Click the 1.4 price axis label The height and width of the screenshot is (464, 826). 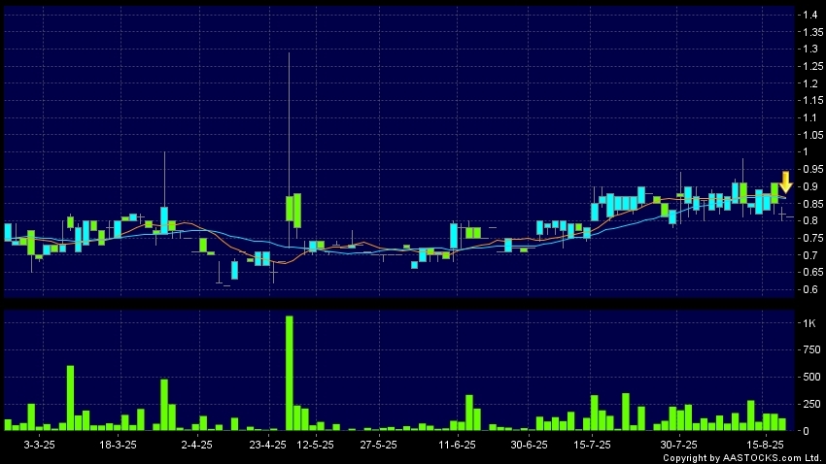(810, 15)
